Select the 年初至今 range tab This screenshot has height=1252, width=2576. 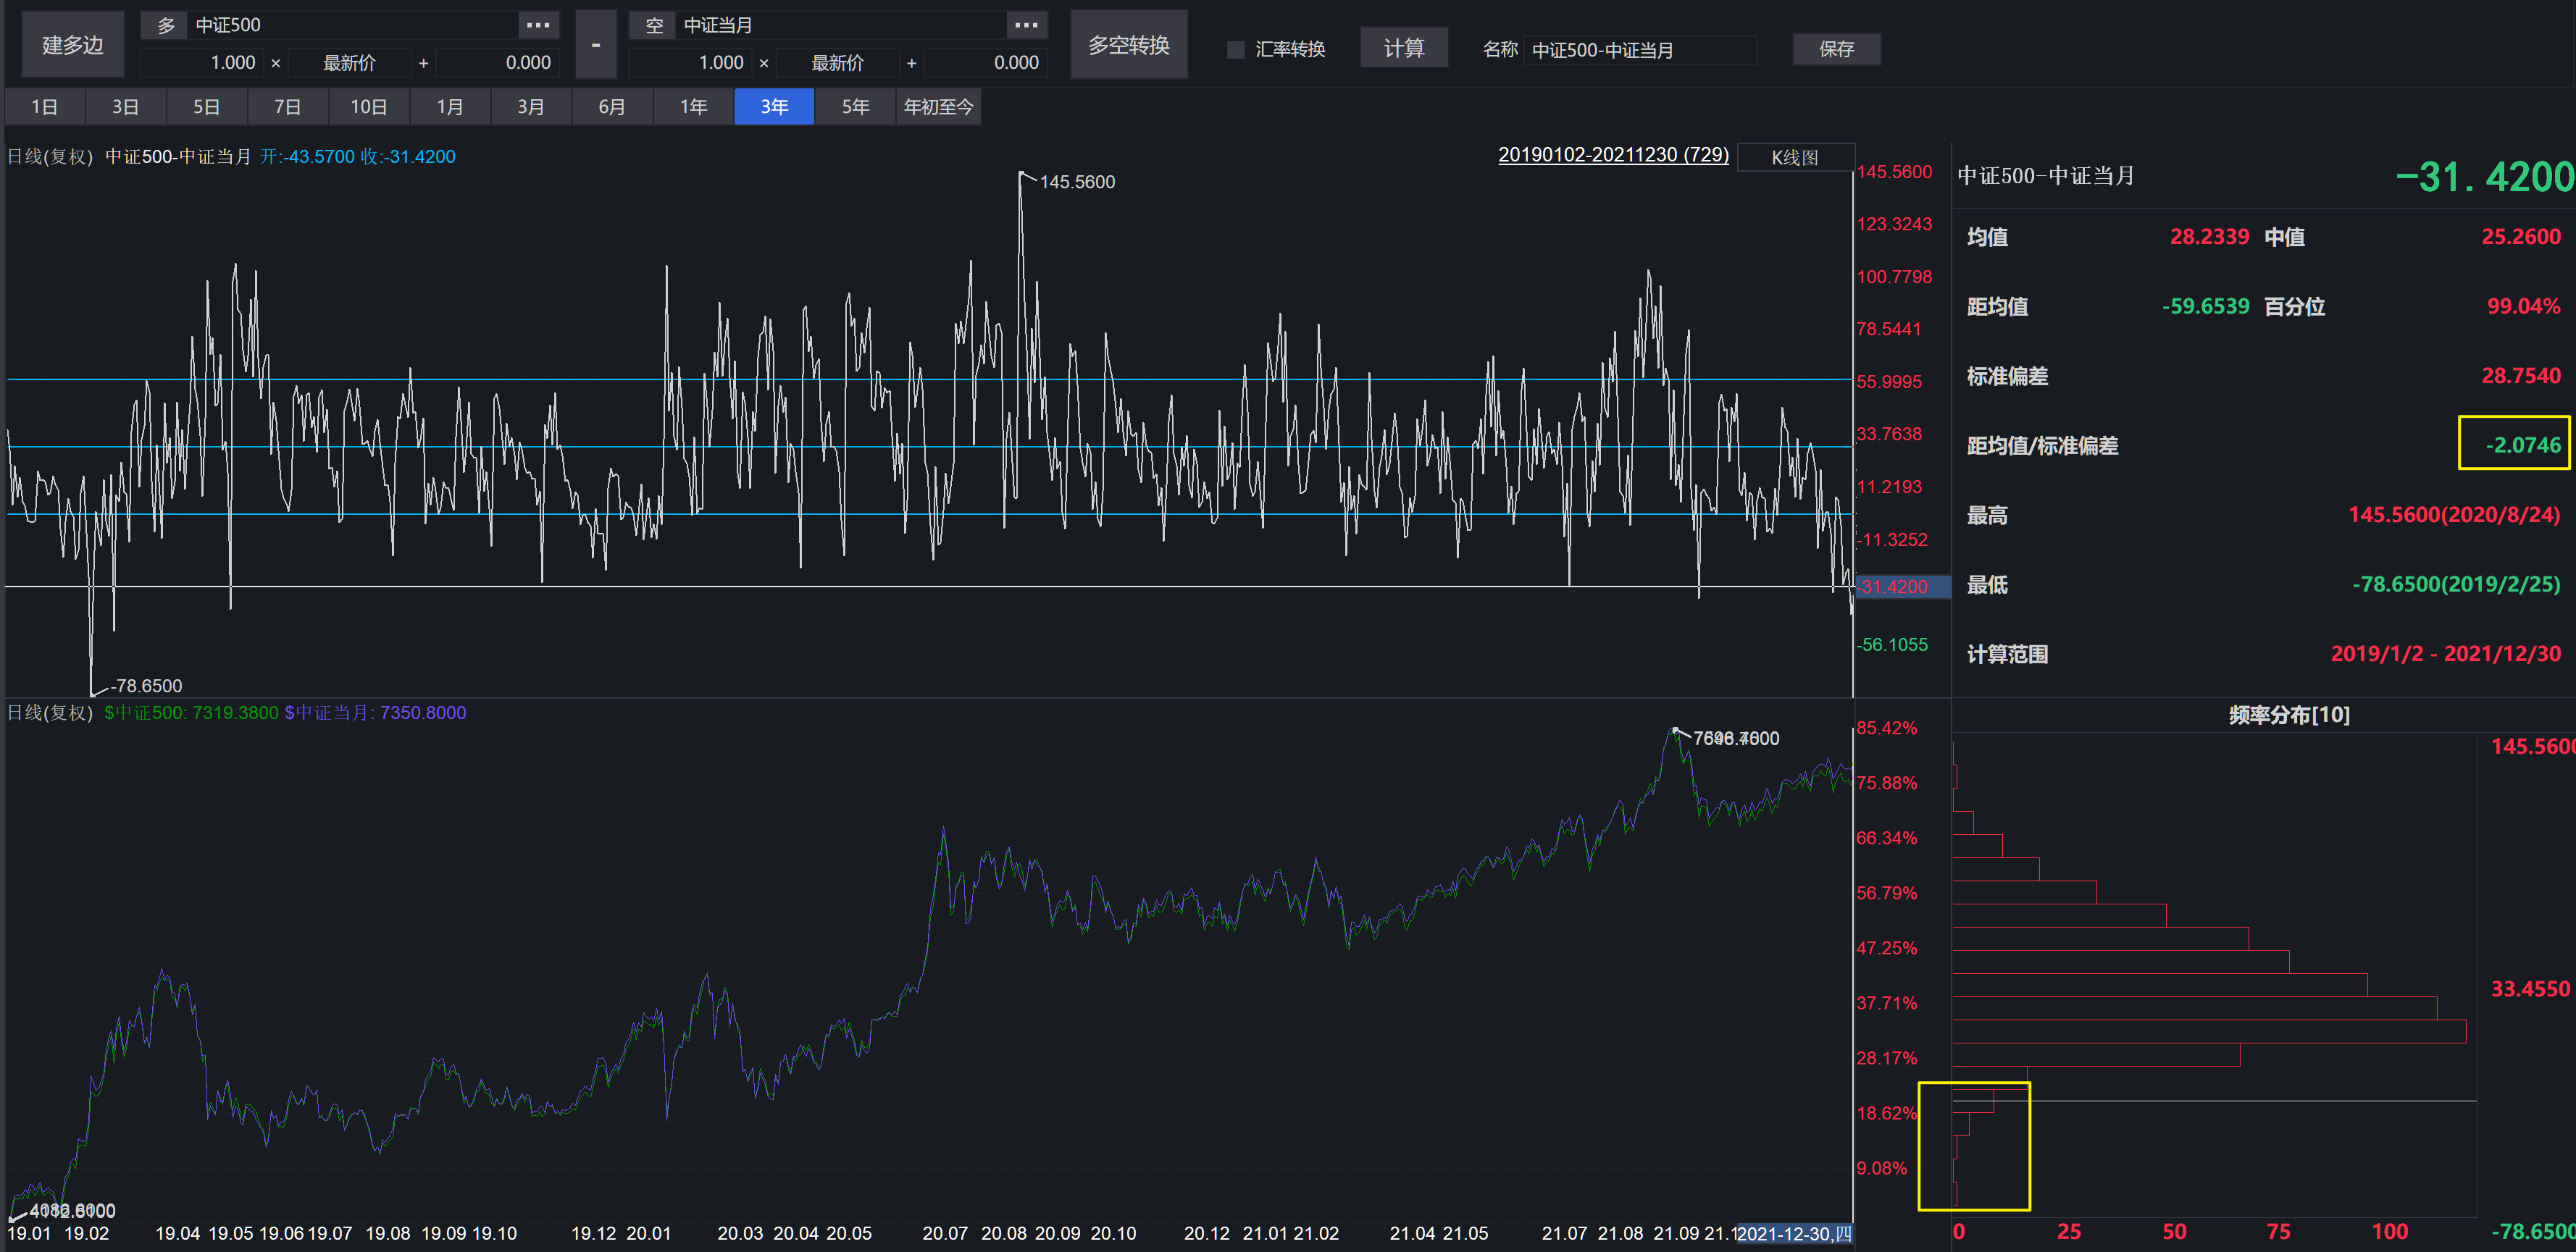(938, 107)
